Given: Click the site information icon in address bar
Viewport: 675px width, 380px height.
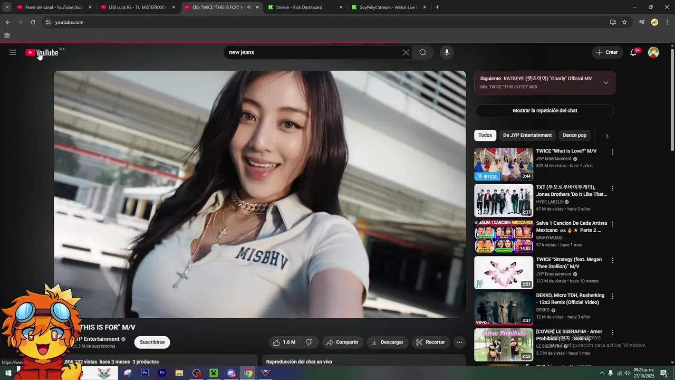Looking at the screenshot, I should pyautogui.click(x=47, y=22).
